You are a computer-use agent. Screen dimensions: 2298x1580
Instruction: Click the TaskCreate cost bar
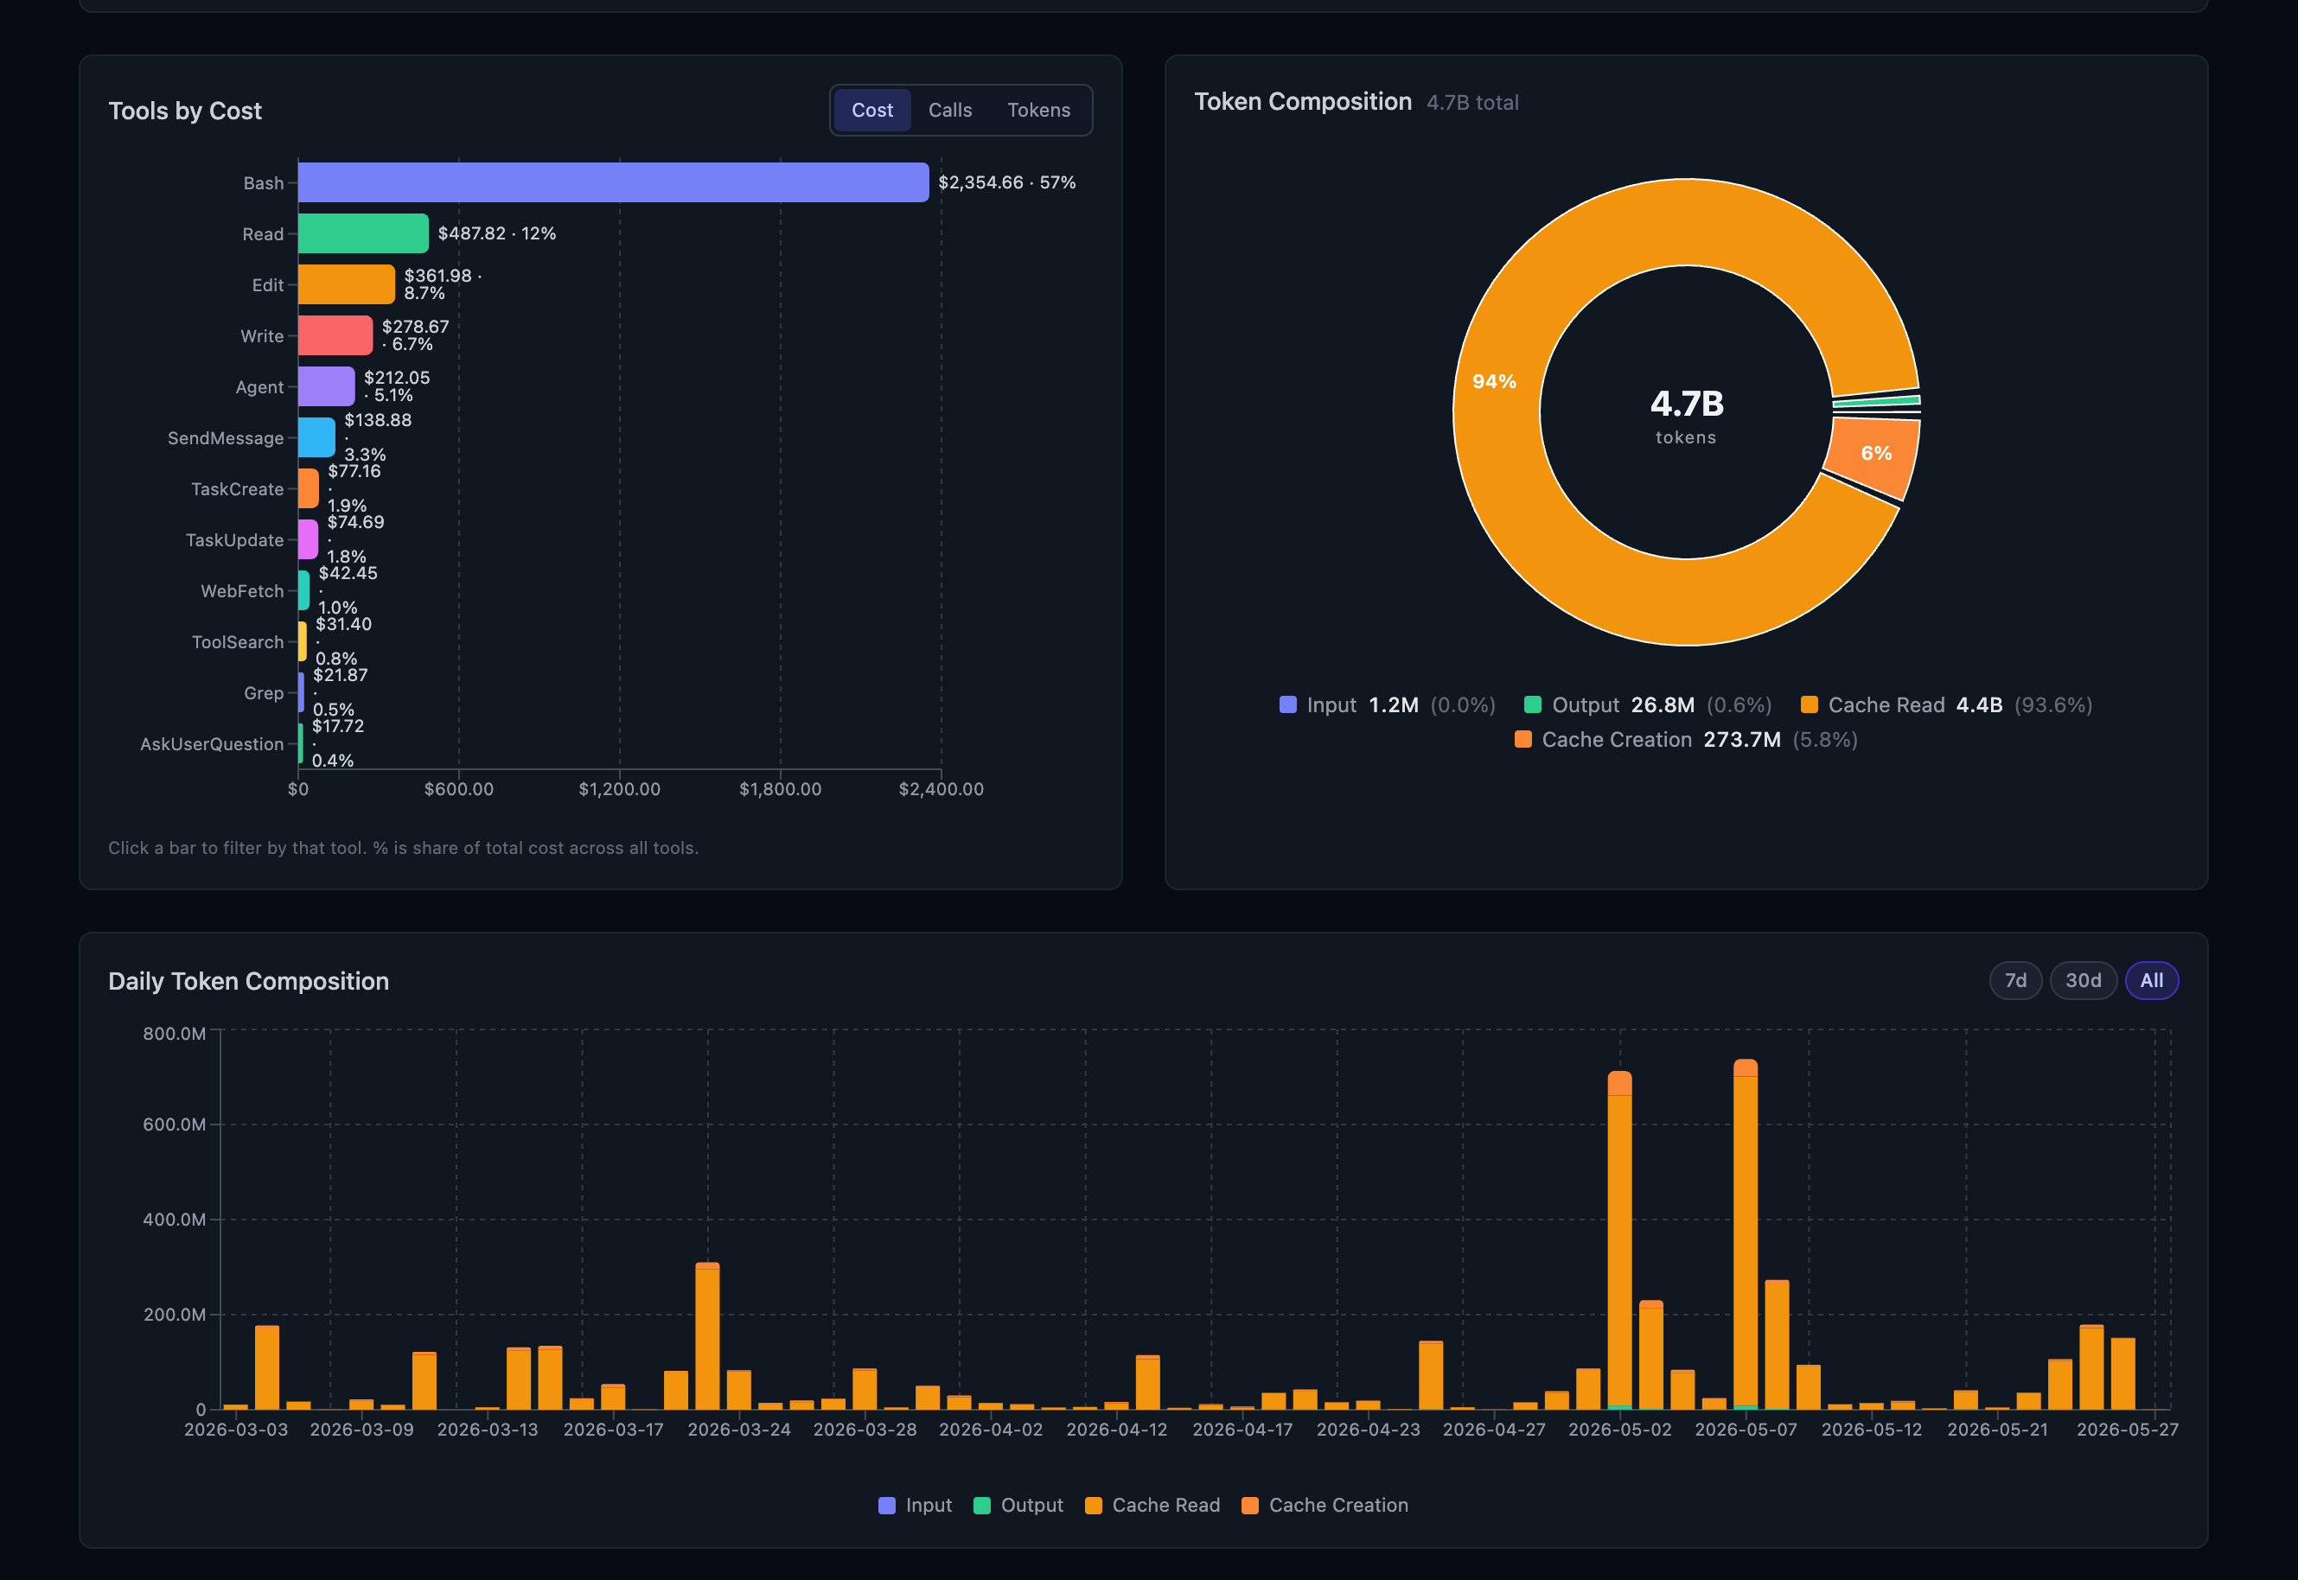308,488
